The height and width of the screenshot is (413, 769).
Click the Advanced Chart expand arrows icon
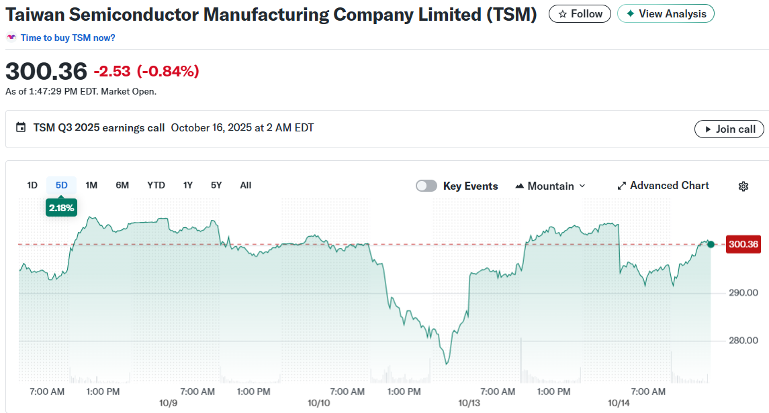621,186
